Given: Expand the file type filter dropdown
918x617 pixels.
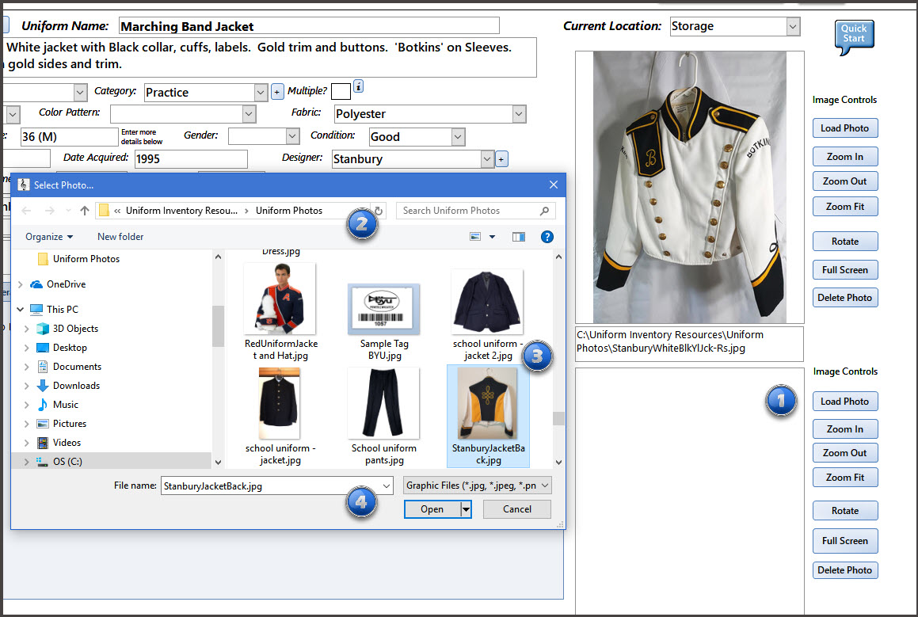Looking at the screenshot, I should (478, 486).
